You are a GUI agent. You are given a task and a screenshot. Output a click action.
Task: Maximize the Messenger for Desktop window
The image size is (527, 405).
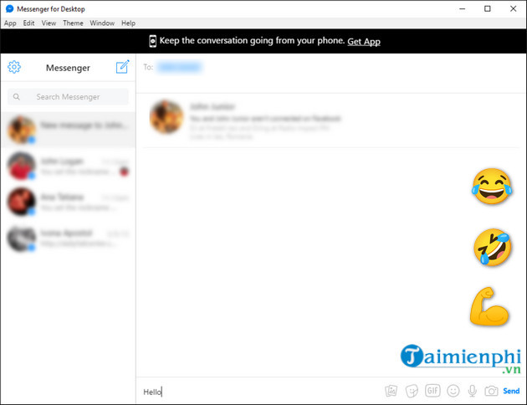click(488, 8)
